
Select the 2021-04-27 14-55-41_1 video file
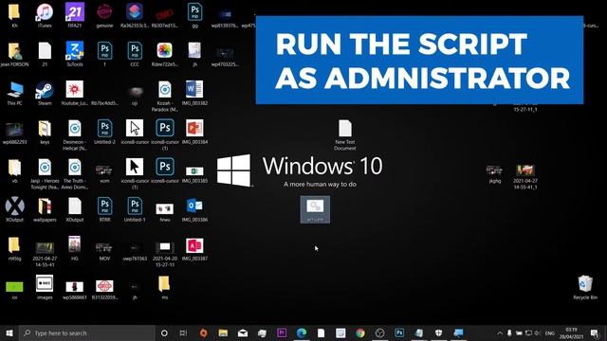524,177
